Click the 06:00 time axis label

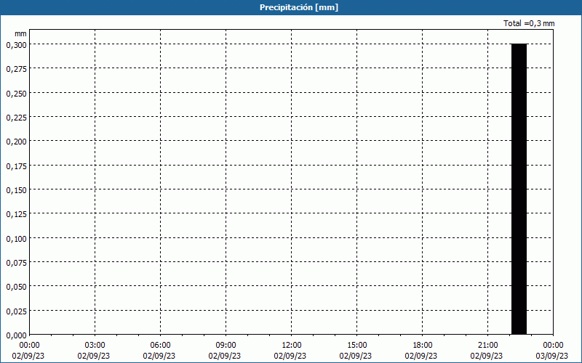click(160, 346)
